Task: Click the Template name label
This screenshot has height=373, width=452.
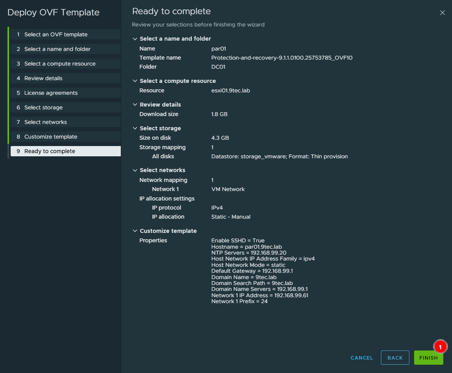Action: (160, 58)
